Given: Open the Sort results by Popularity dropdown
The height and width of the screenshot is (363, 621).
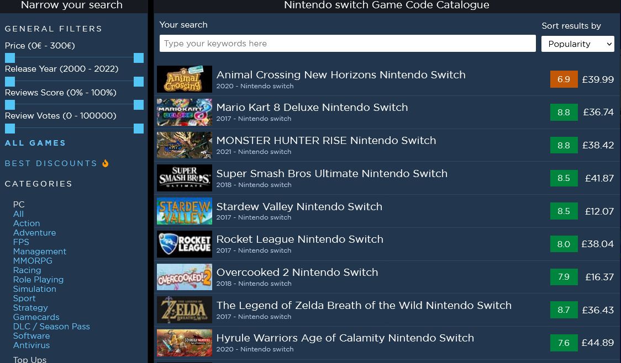Looking at the screenshot, I should pos(577,44).
